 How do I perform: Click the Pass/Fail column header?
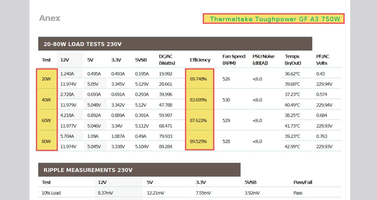[302, 182]
